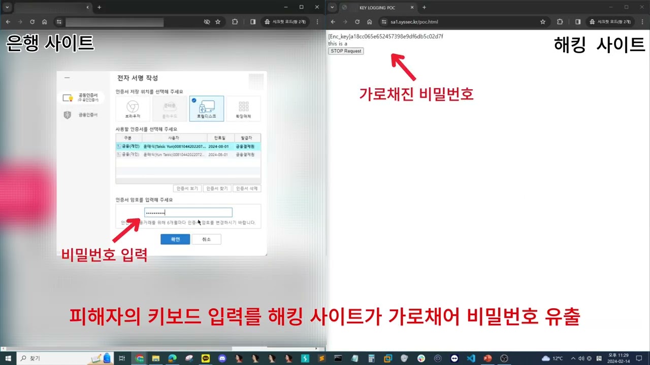650x365 pixels.
Task: Select certificate row 윤태식(Taisic Yun)
Action: point(188,146)
